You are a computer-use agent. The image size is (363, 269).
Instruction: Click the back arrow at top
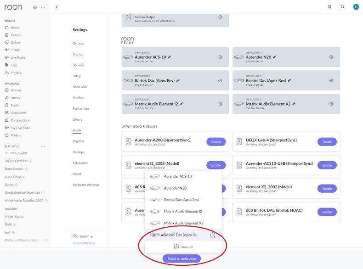tap(57, 7)
